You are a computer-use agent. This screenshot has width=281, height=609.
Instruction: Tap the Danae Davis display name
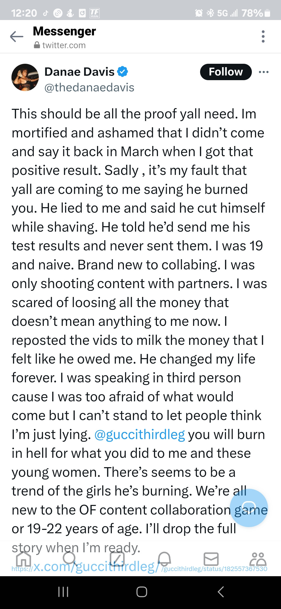pos(79,72)
